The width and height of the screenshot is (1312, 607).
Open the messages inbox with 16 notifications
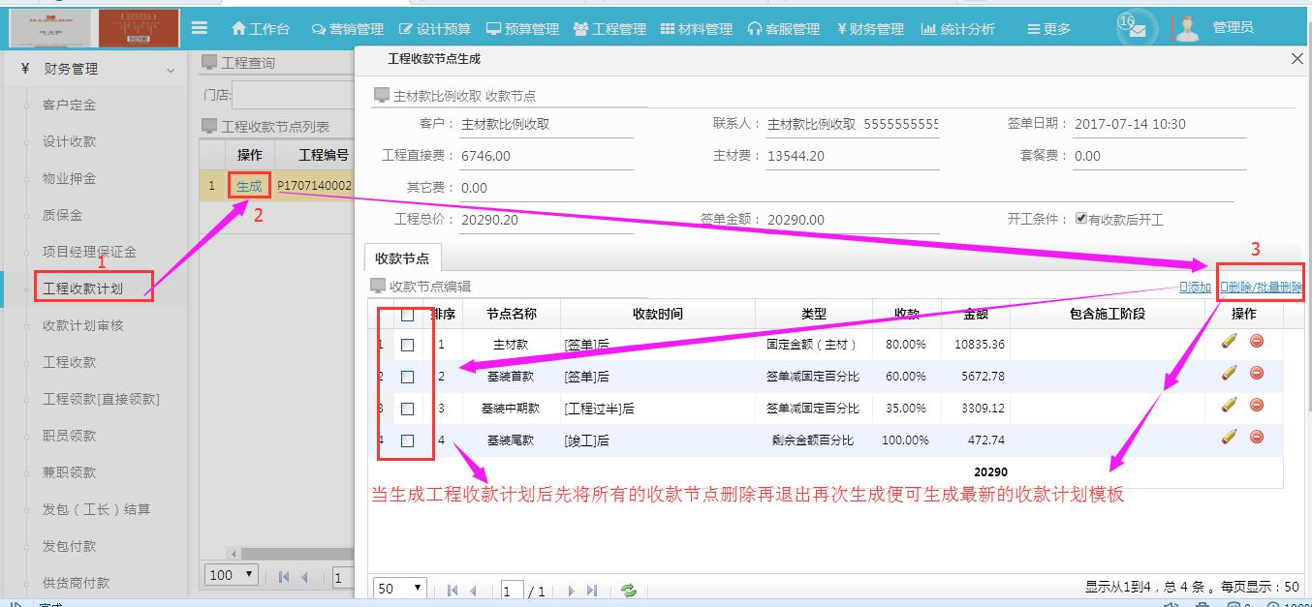click(1133, 27)
